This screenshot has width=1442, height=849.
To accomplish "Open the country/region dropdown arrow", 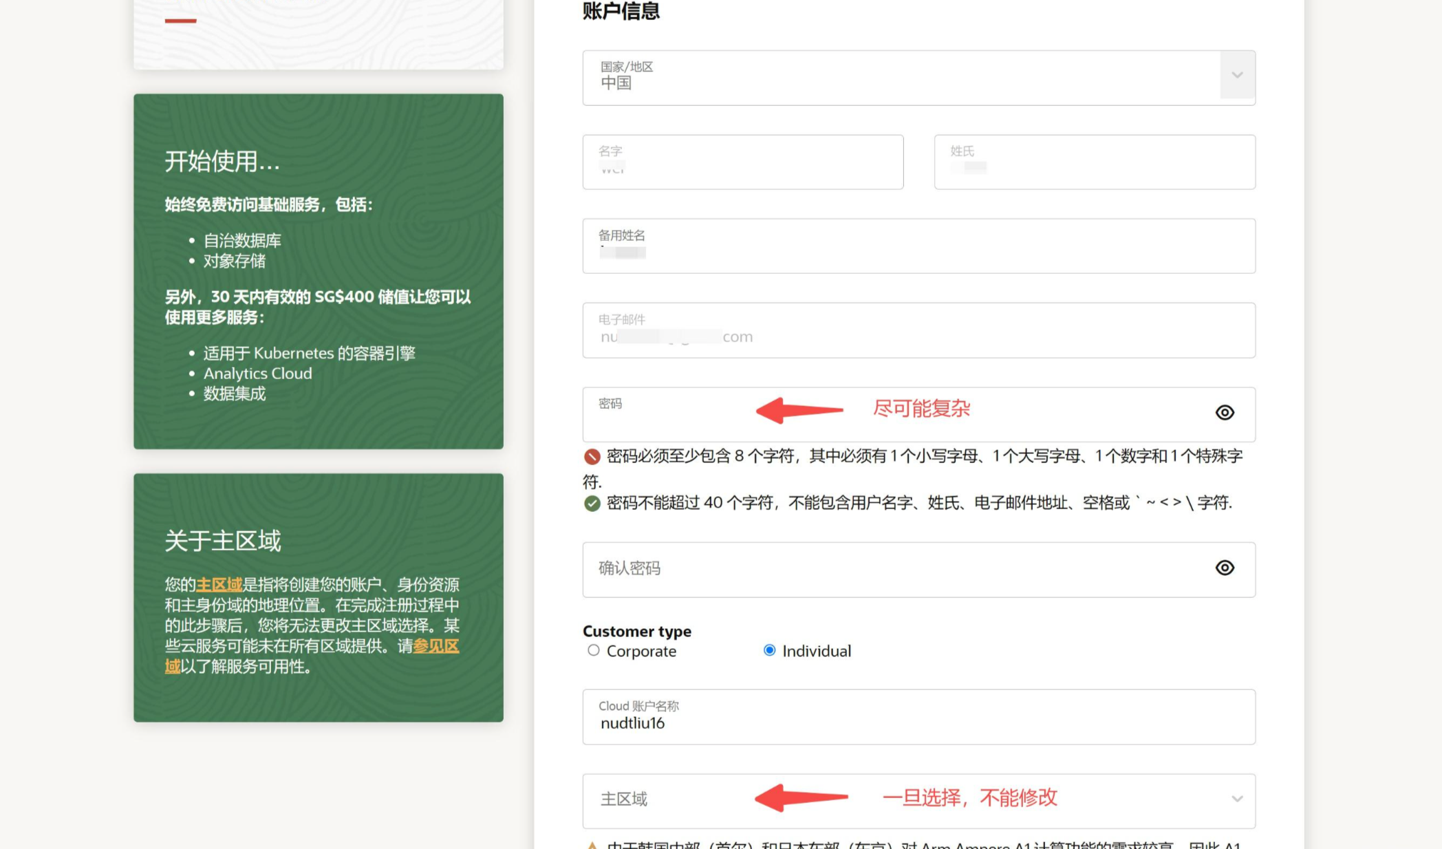I will pyautogui.click(x=1237, y=76).
